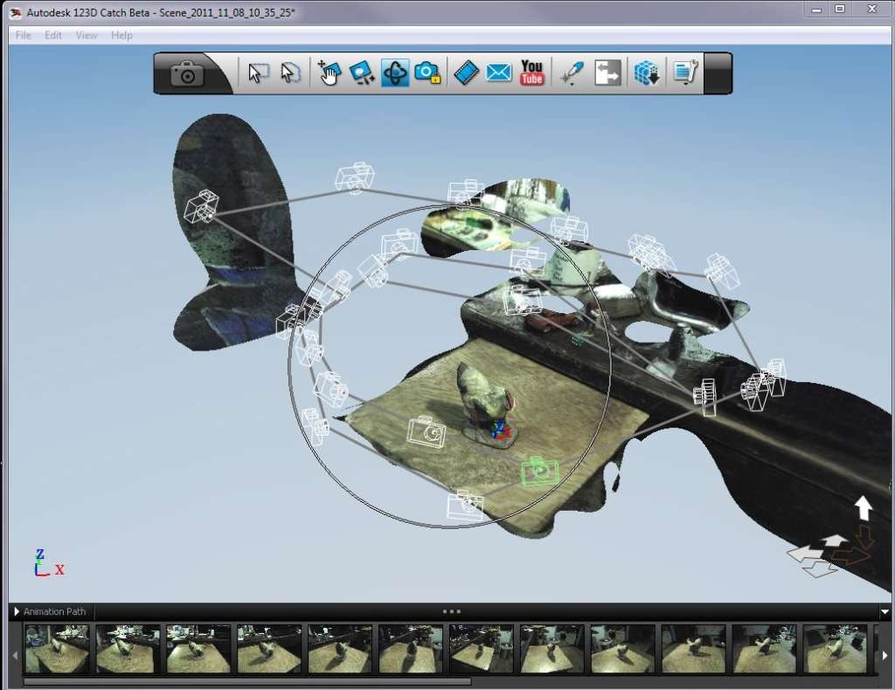Upload video with YouTube icon
The image size is (895, 690).
531,73
